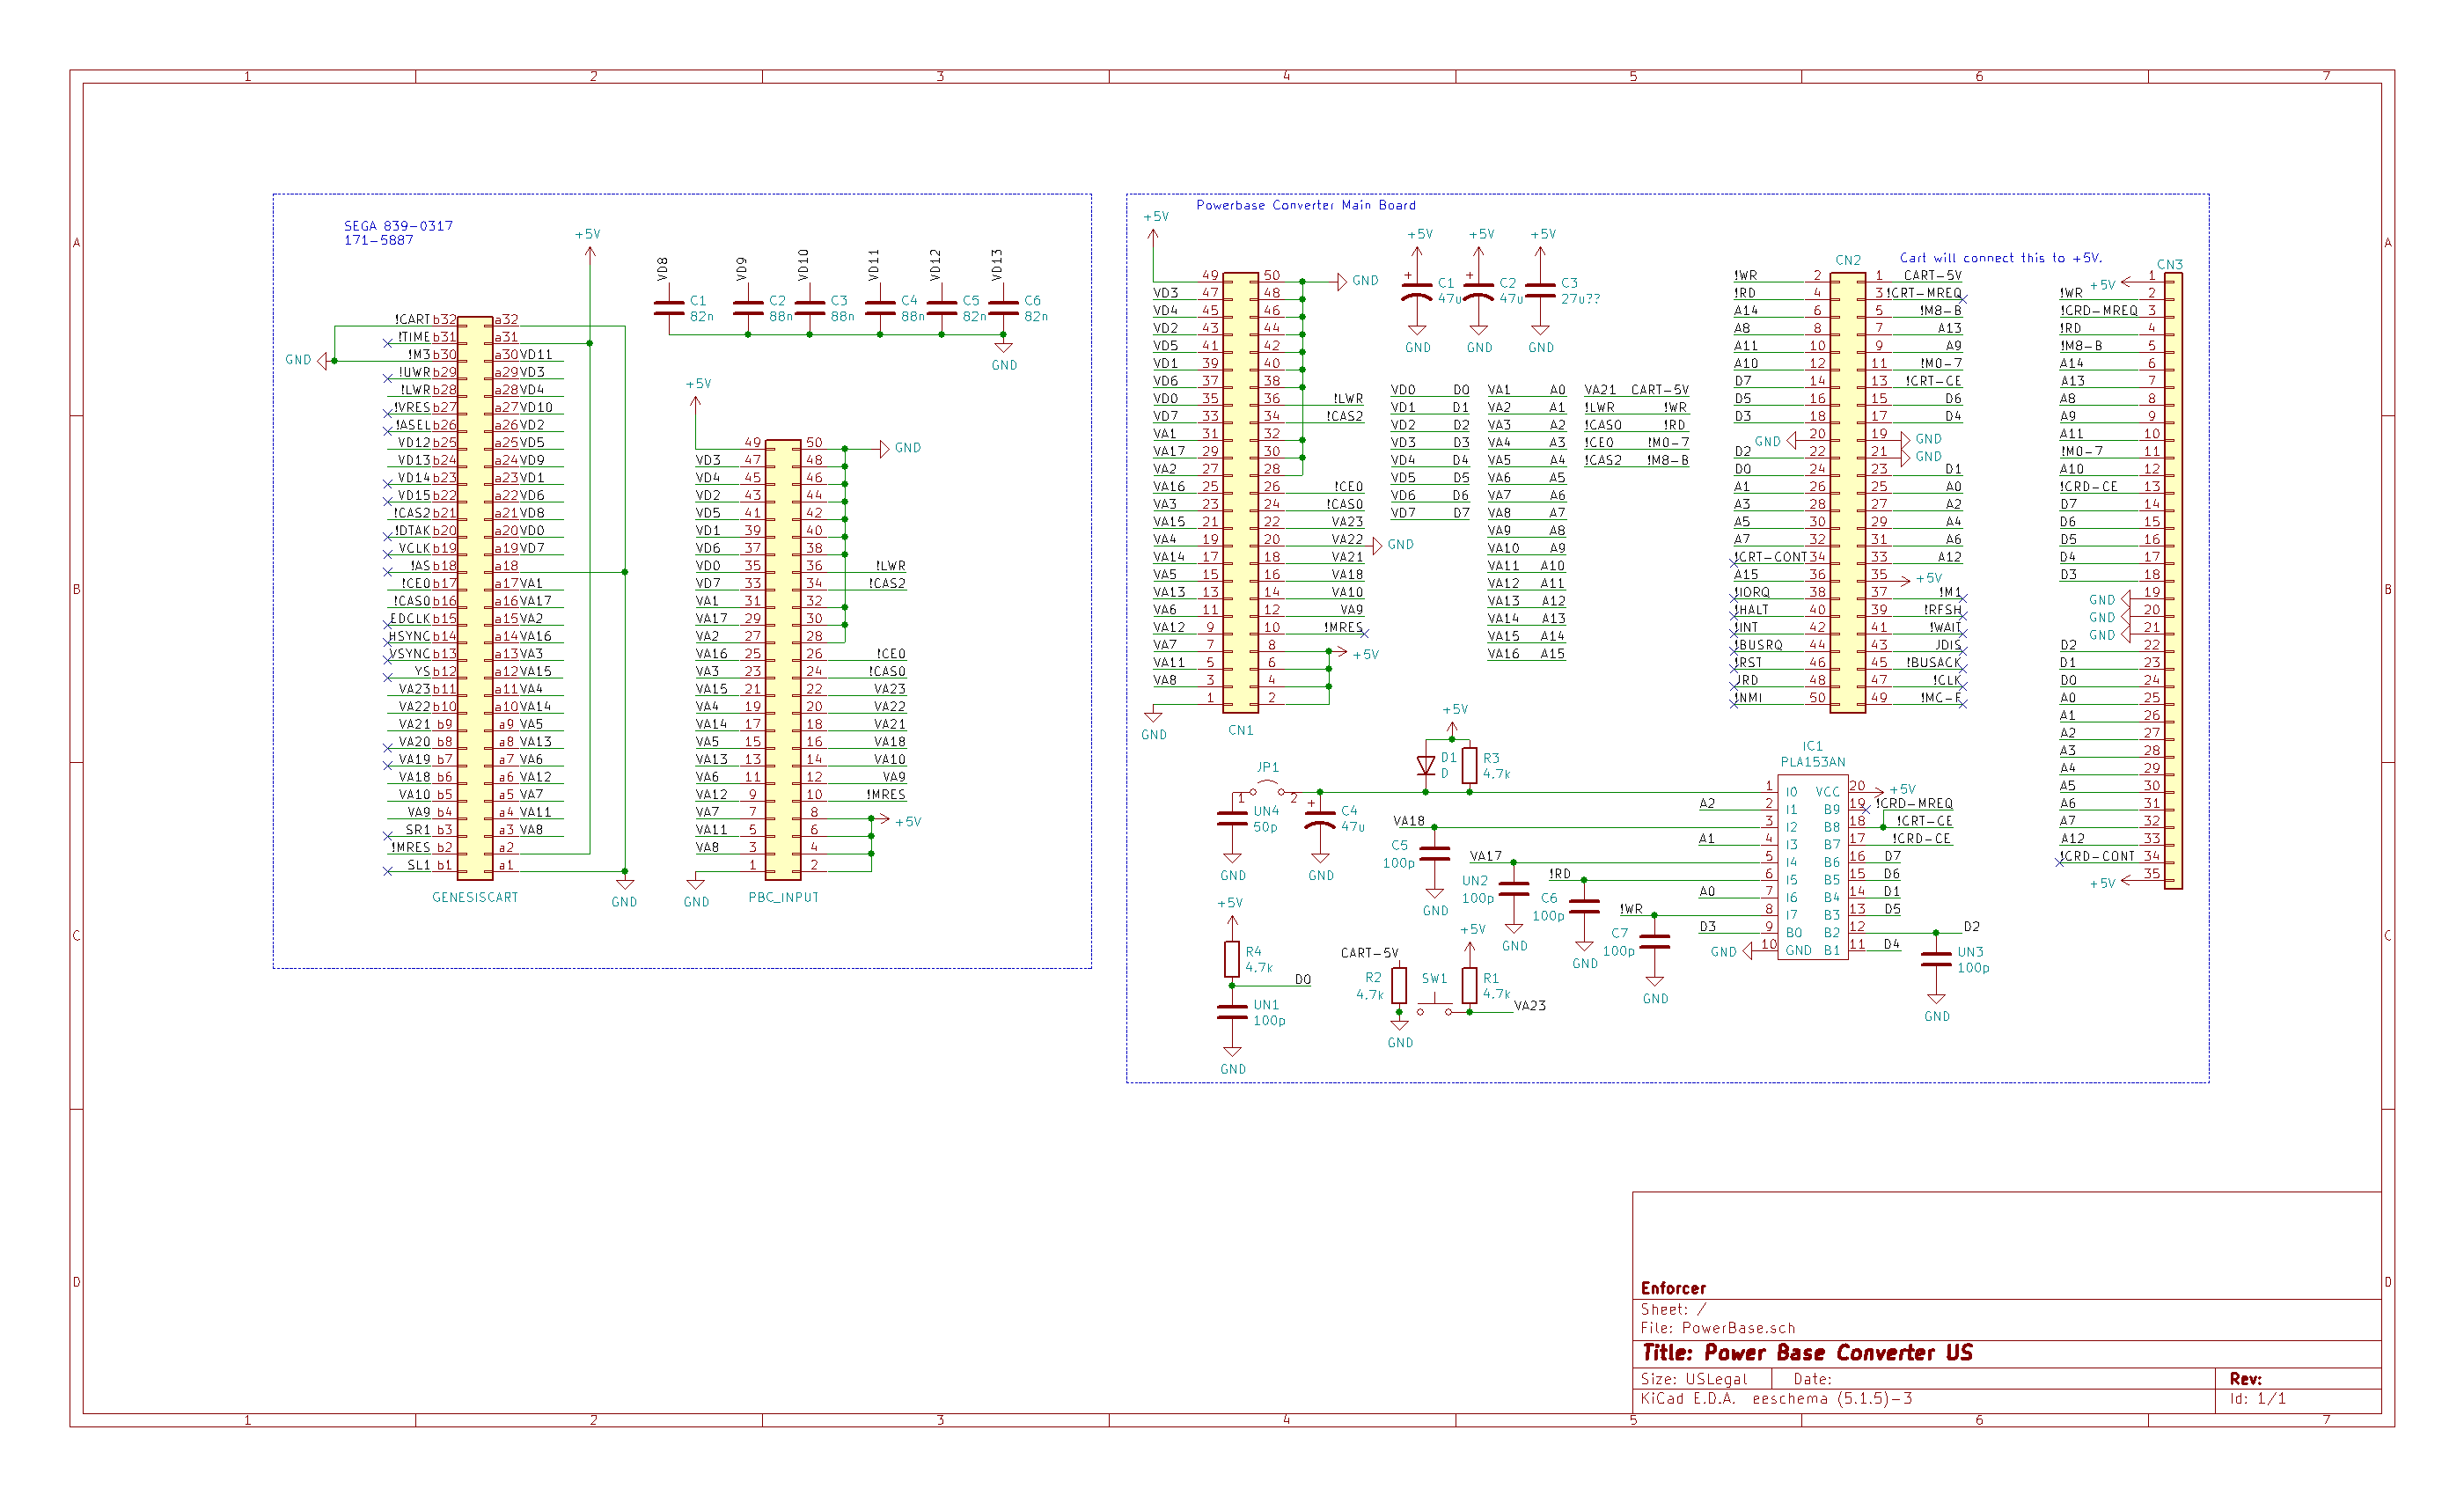
Task: Click the CN3 connector reference label
Action: pyautogui.click(x=2169, y=265)
